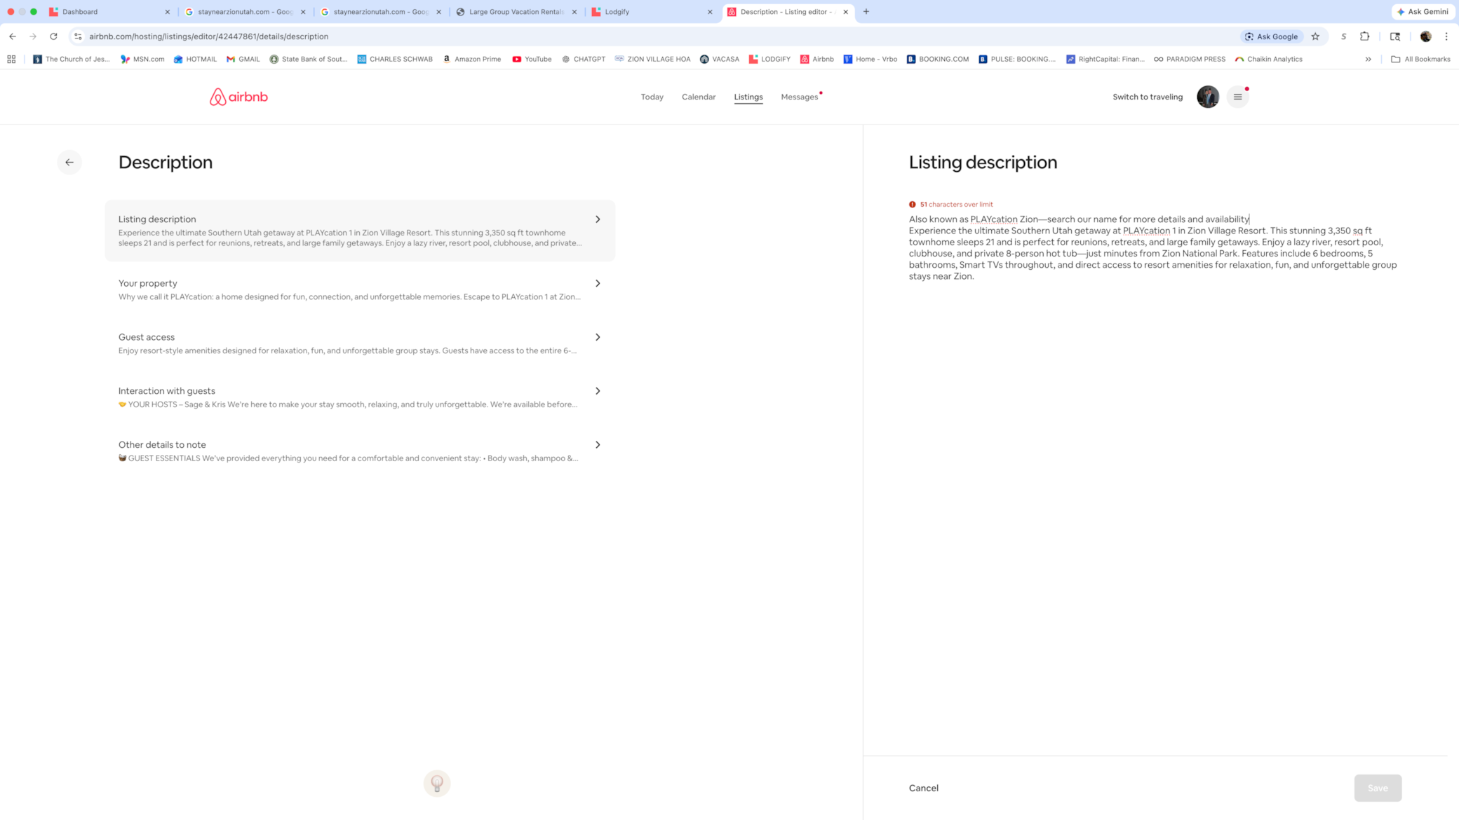This screenshot has width=1459, height=820.
Task: Open the Chaikin Analytics bookmark
Action: coord(1269,59)
